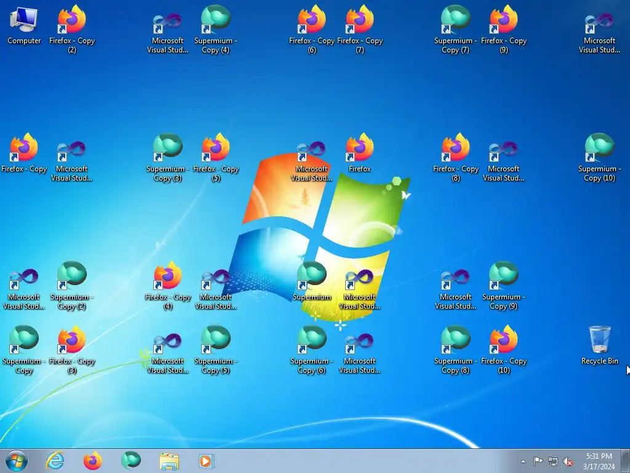The height and width of the screenshot is (473, 630).
Task: Click the Supermium - Copy (2) shortcut
Action: 72,286
